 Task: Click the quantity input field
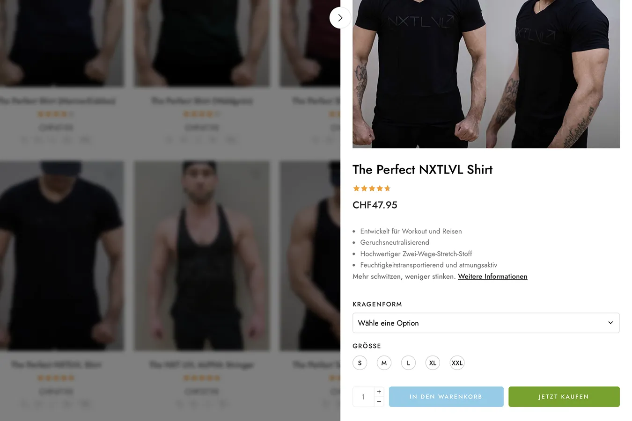click(x=364, y=397)
